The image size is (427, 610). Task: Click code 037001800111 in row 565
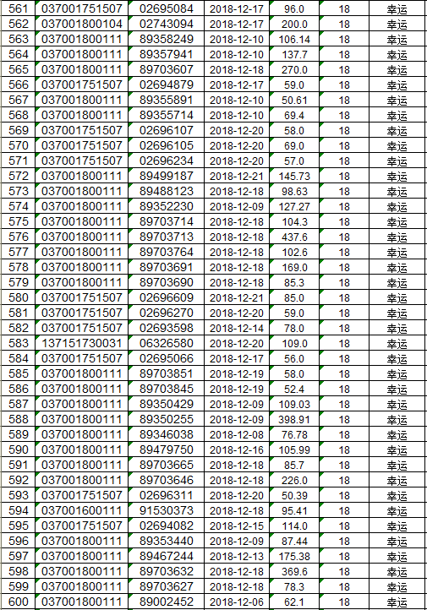pos(82,69)
